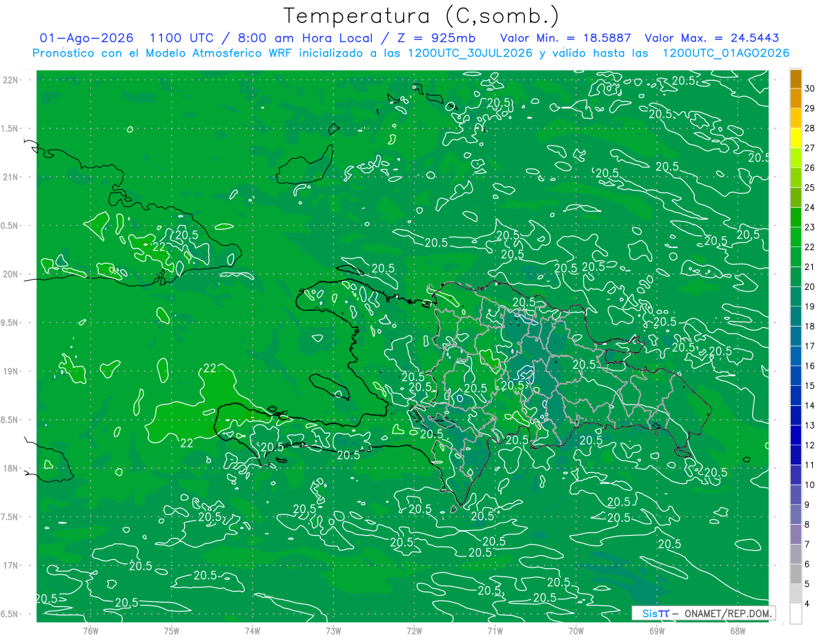Screen dimensions: 828x640
Task: Click legend color segment between 27 and 28
Action: 796,138
